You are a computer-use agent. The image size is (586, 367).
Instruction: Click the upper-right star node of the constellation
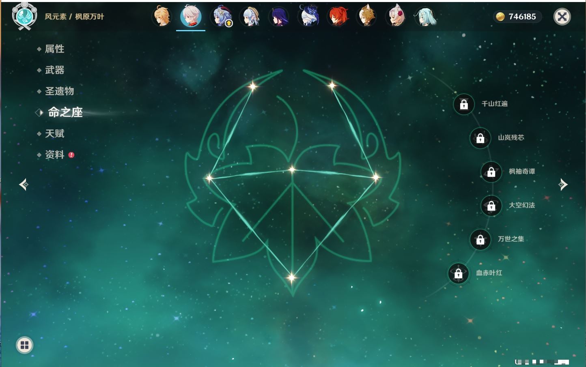(x=332, y=85)
